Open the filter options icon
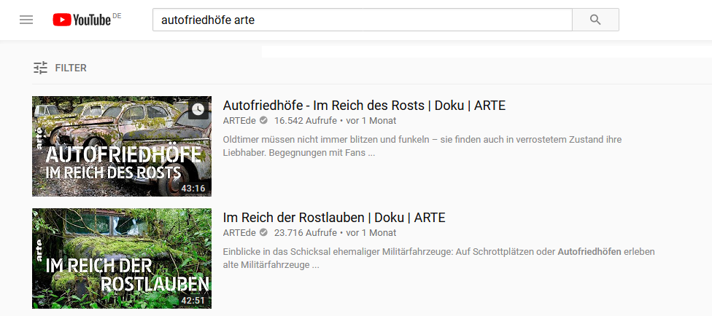 click(40, 68)
